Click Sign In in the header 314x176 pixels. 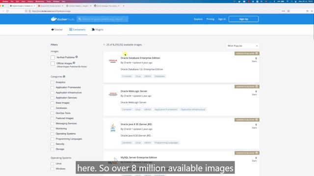coord(222,19)
